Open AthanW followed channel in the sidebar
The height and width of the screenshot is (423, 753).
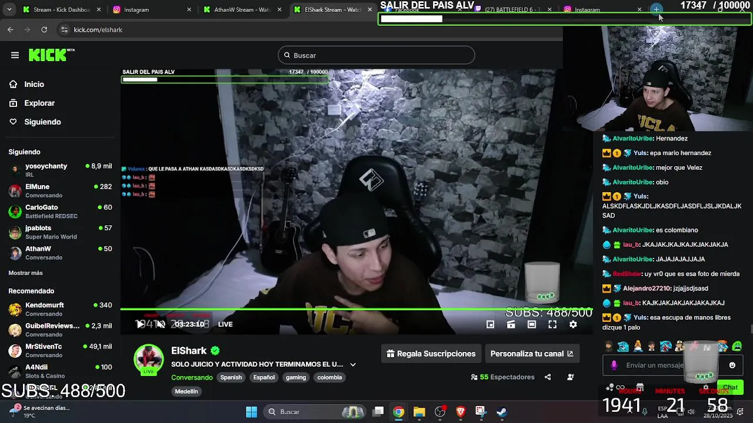60,252
